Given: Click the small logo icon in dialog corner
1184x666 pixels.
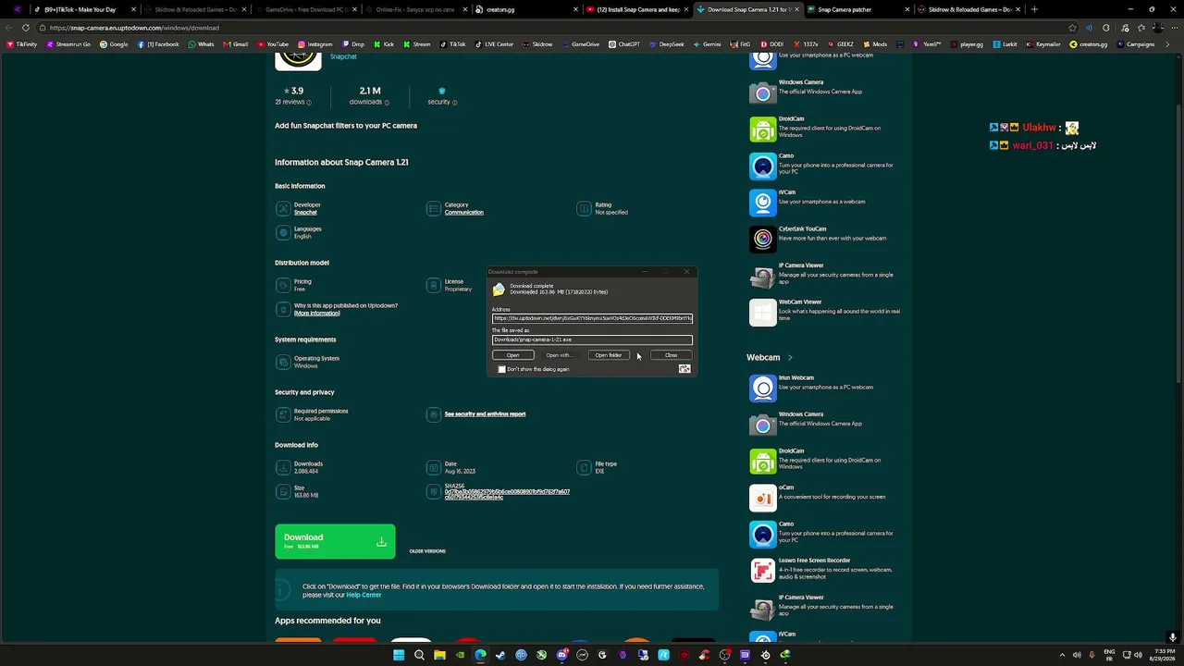Looking at the screenshot, I should coord(684,369).
